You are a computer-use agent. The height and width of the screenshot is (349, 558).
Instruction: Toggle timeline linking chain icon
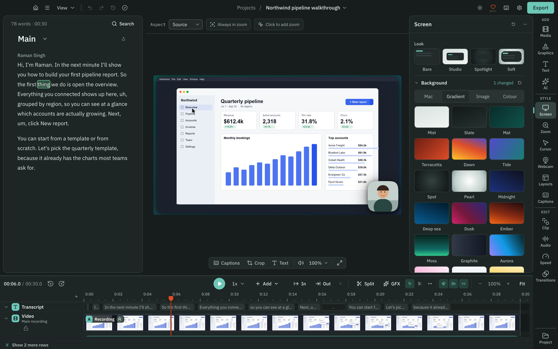tap(463, 284)
